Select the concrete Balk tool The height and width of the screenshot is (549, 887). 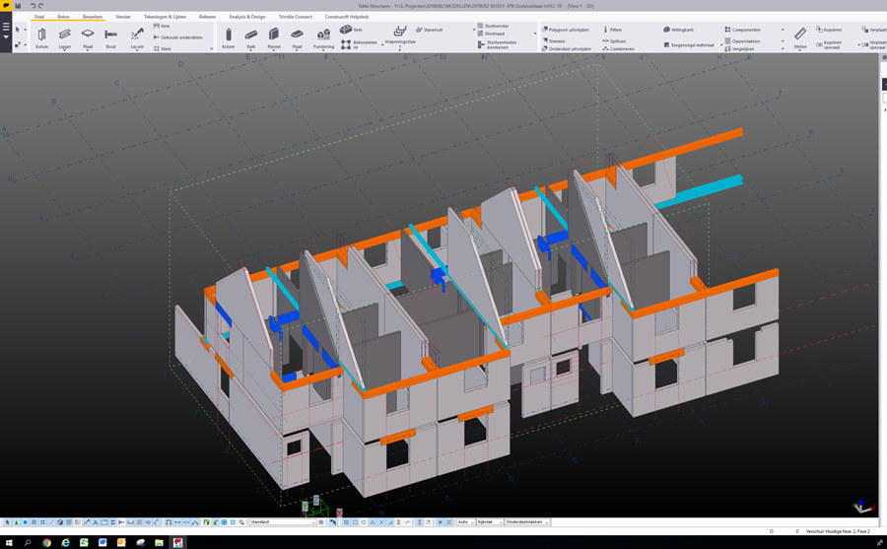point(251,37)
